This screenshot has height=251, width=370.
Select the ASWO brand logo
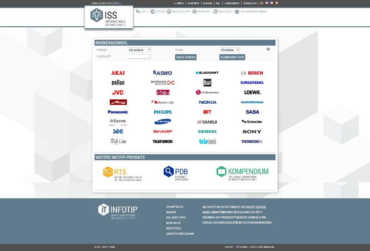162,73
